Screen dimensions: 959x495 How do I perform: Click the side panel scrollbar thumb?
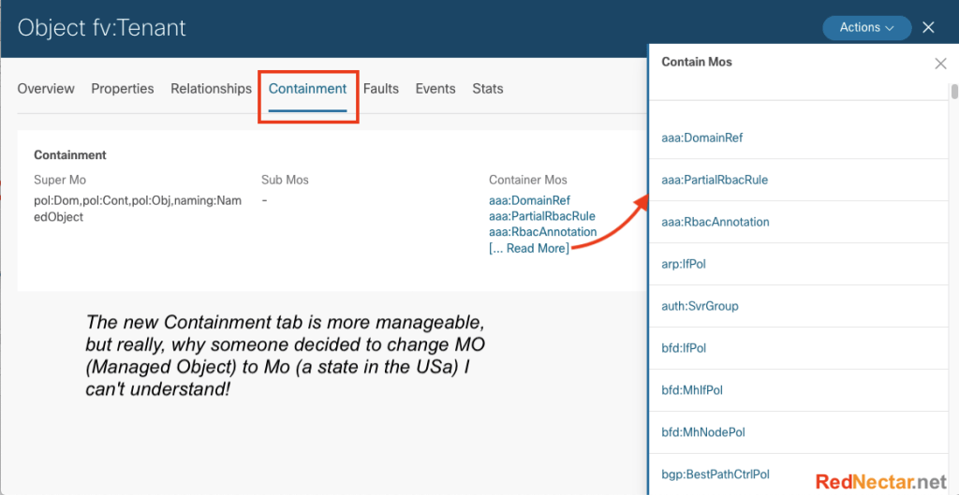point(954,91)
